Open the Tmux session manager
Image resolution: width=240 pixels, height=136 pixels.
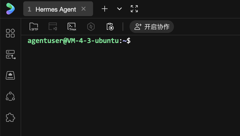click(72, 27)
